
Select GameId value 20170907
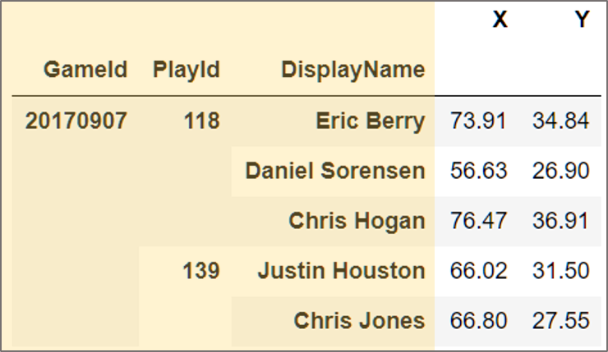76,121
